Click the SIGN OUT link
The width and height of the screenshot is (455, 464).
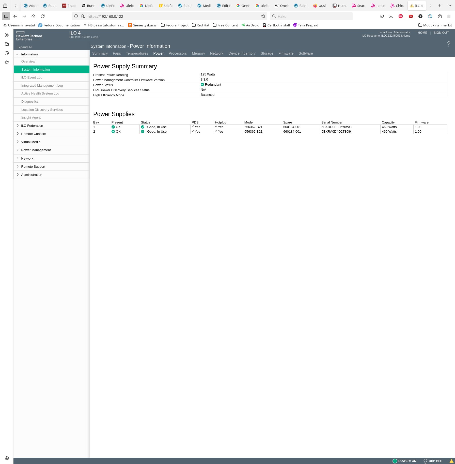click(x=441, y=33)
